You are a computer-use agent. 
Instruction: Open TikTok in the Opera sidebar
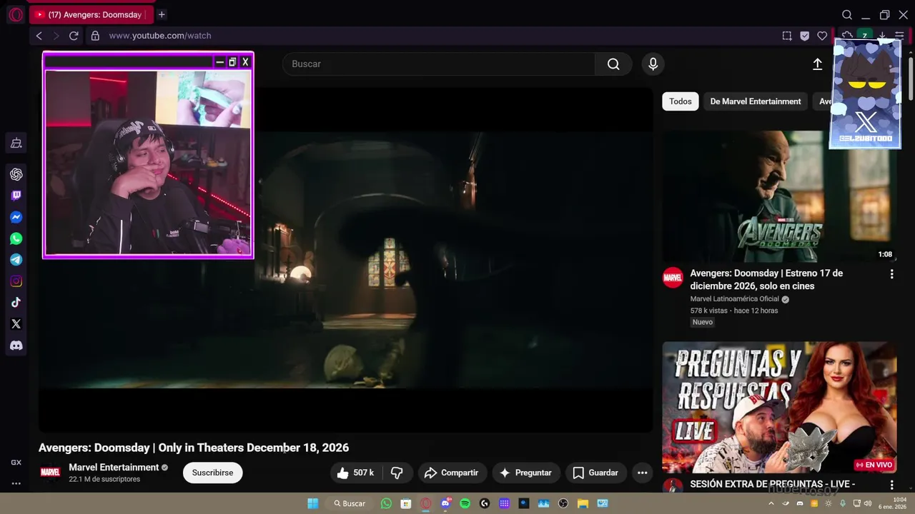click(16, 303)
